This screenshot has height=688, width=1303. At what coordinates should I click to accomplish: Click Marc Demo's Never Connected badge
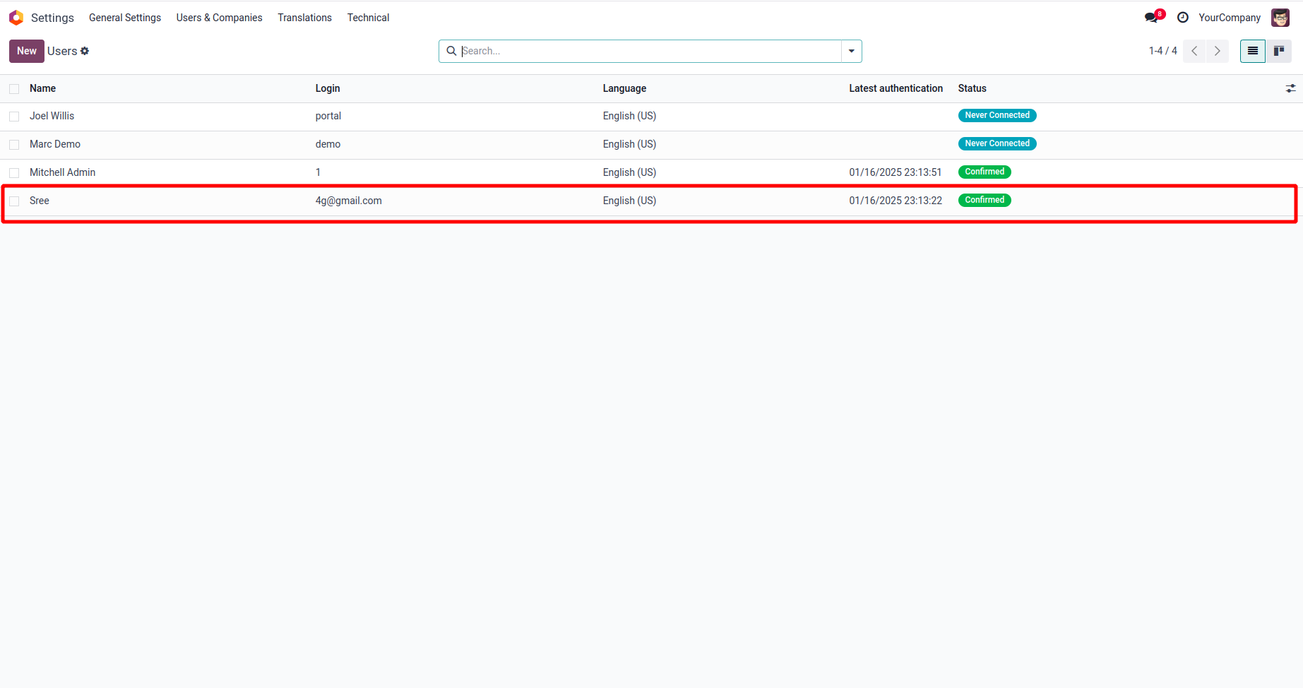997,143
